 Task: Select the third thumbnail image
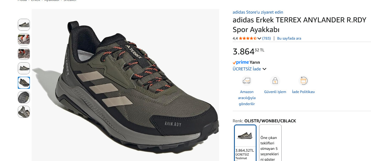[x=24, y=54]
